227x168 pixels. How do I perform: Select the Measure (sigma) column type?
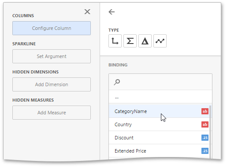130,41
